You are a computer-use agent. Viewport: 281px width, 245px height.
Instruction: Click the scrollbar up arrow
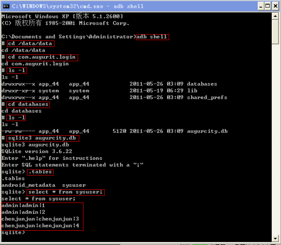click(275, 16)
